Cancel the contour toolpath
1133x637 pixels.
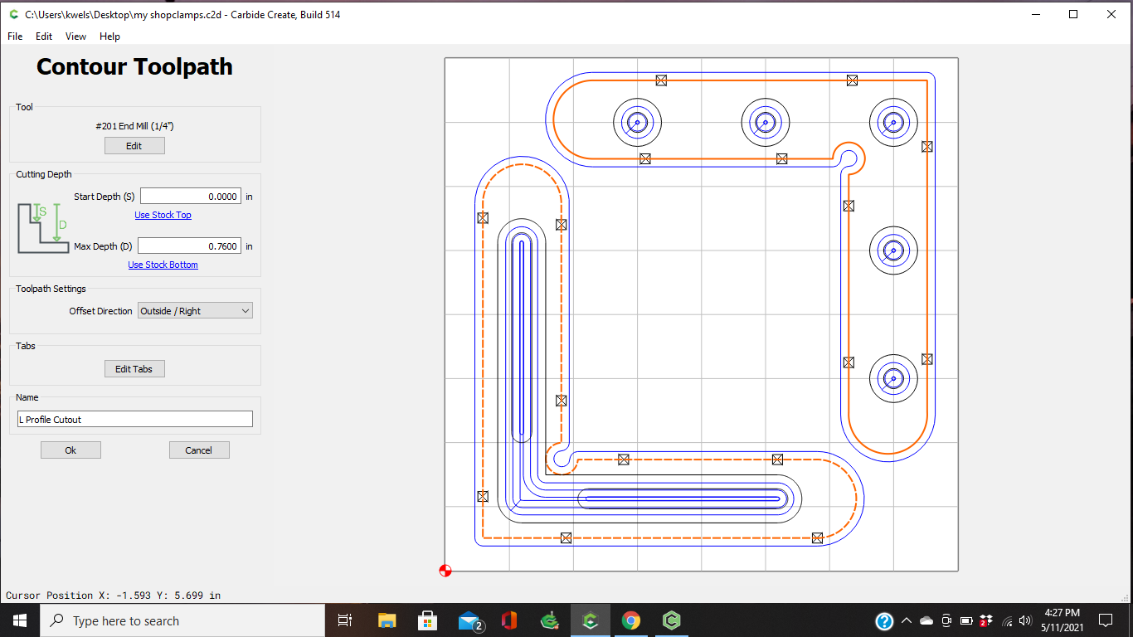[199, 450]
